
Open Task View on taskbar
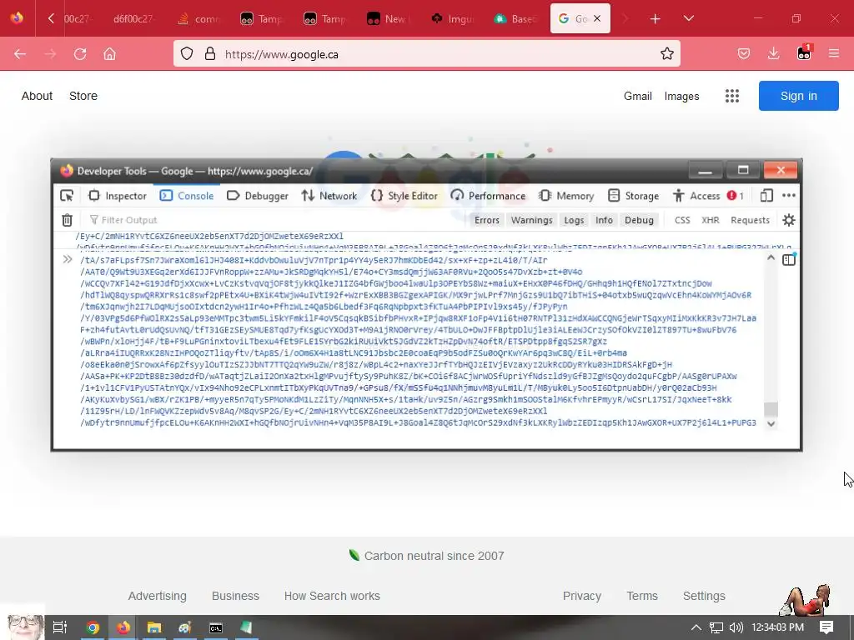click(x=60, y=627)
